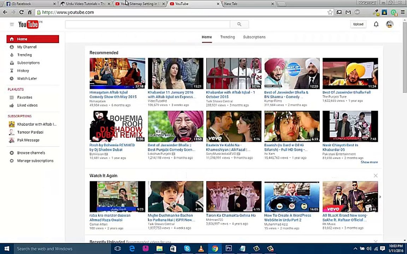Open File Explorer from the taskbar
Image resolution: width=407 pixels, height=254 pixels.
(x=159, y=249)
